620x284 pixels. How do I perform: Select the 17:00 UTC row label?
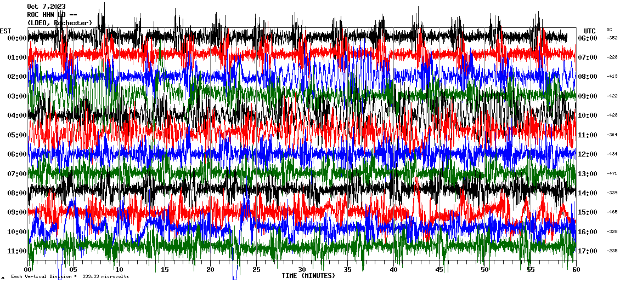tap(588, 251)
